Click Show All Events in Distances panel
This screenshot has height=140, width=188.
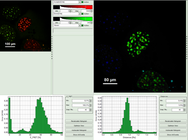point(173,135)
